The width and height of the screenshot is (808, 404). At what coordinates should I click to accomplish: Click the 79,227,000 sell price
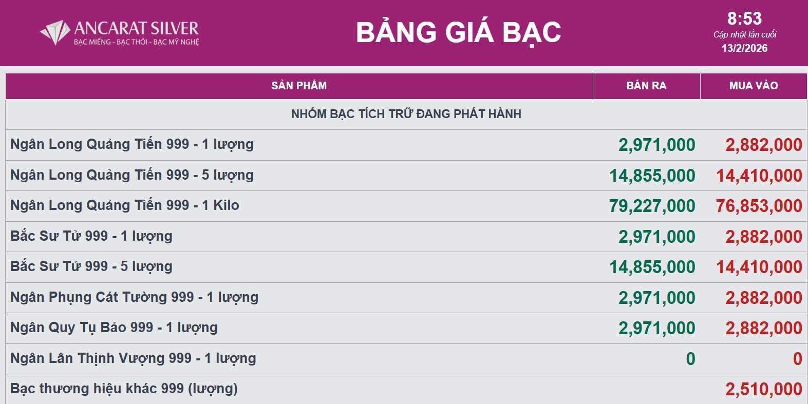click(652, 206)
